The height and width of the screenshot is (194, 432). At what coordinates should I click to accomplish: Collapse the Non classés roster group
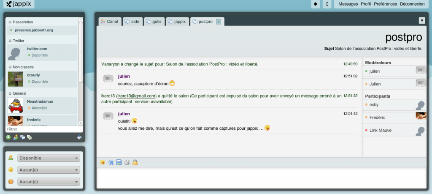point(10,67)
